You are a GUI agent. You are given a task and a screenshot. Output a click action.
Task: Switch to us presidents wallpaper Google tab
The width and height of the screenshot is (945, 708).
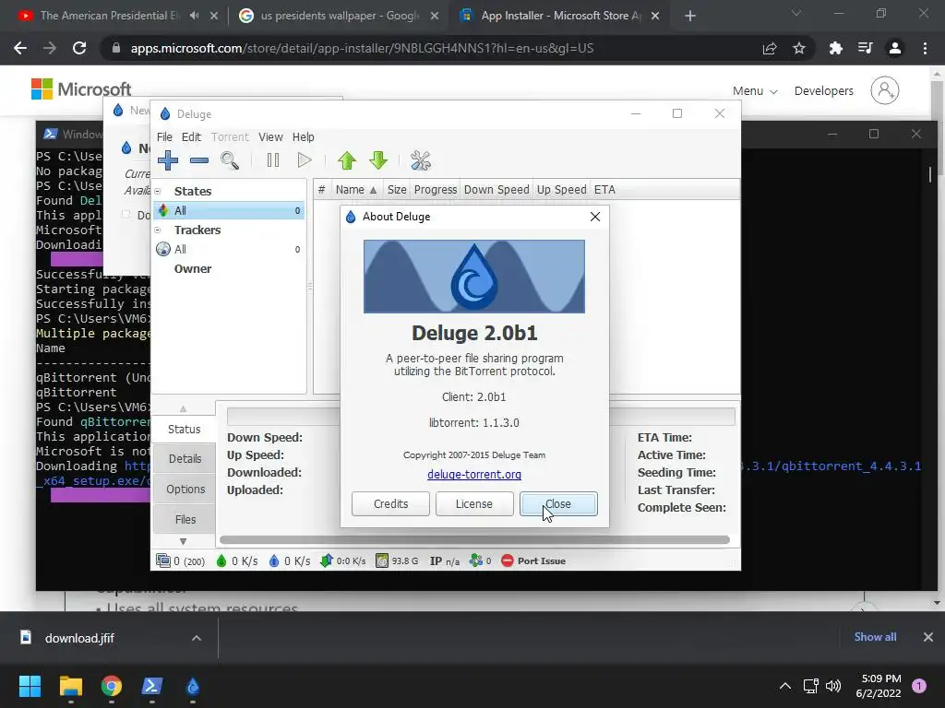coord(338,16)
